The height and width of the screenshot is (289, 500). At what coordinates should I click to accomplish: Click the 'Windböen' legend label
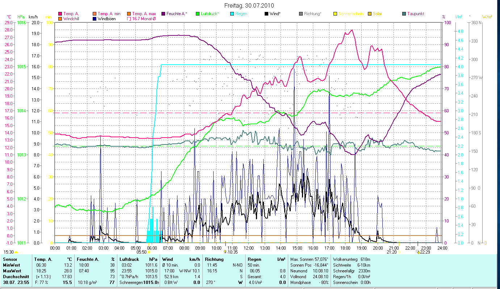(x=107, y=19)
